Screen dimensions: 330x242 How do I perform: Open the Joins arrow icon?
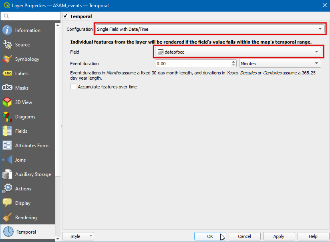click(x=7, y=160)
